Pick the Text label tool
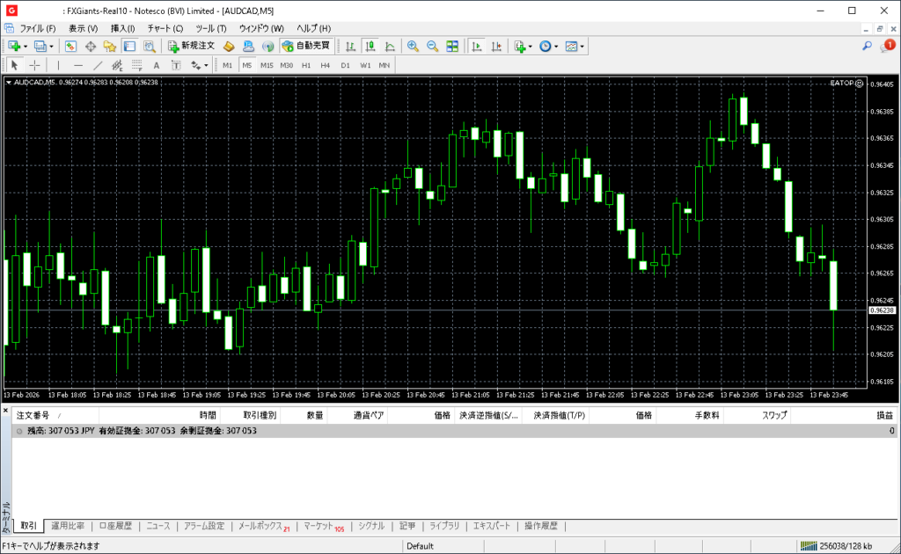 coord(157,65)
